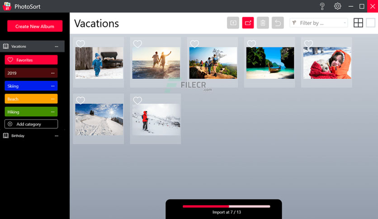Image resolution: width=378 pixels, height=219 pixels.
Task: Open the Skiing category options menu
Action: click(x=53, y=86)
